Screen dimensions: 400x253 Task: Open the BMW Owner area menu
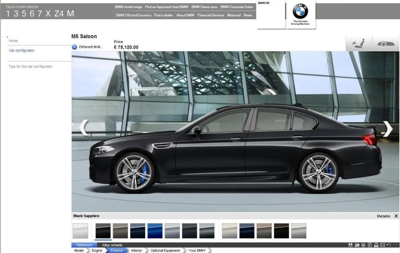[204, 7]
